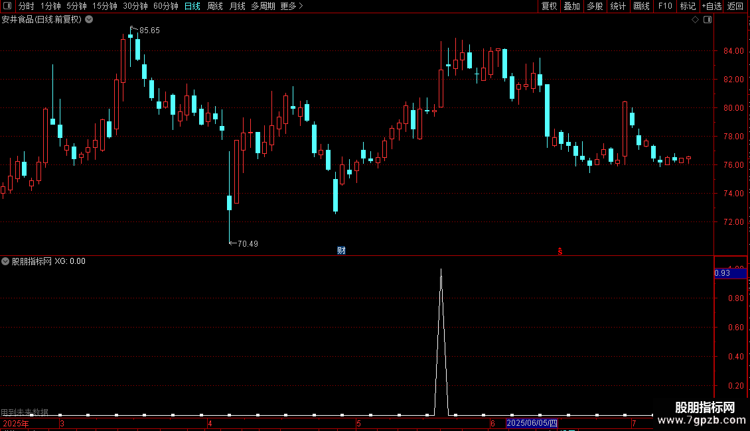Switch to the 分时 intraday chart
750x431 pixels.
(x=27, y=6)
